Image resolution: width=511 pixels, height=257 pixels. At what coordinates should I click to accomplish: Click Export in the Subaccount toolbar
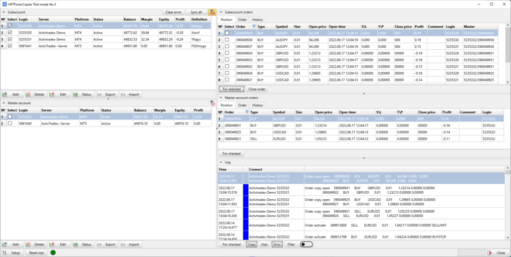pyautogui.click(x=107, y=94)
